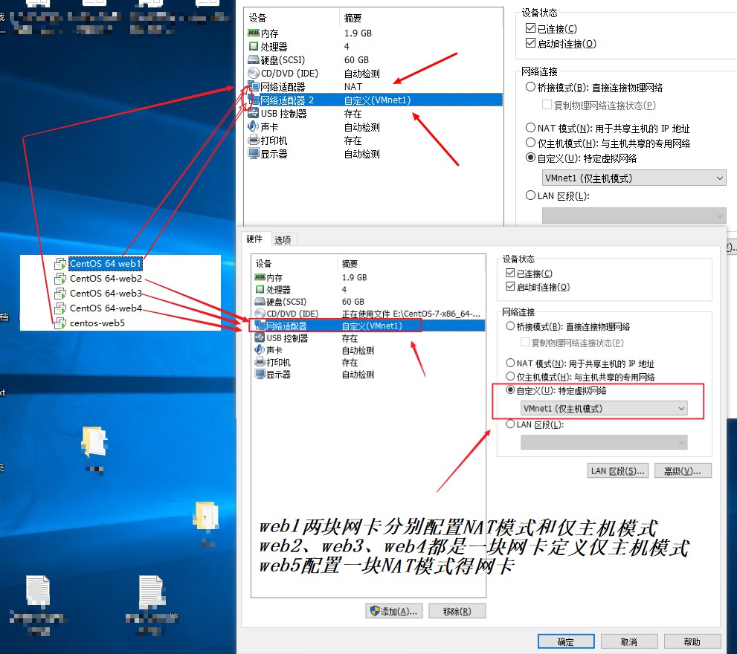The image size is (737, 654).
Task: Click the LAN 区段(S)... button
Action: tap(617, 470)
